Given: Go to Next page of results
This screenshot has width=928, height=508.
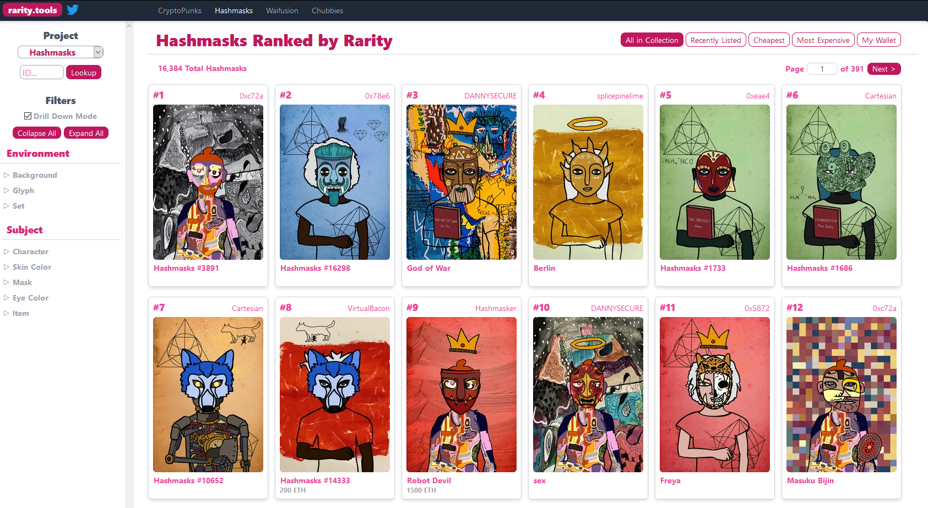Looking at the screenshot, I should tap(884, 69).
